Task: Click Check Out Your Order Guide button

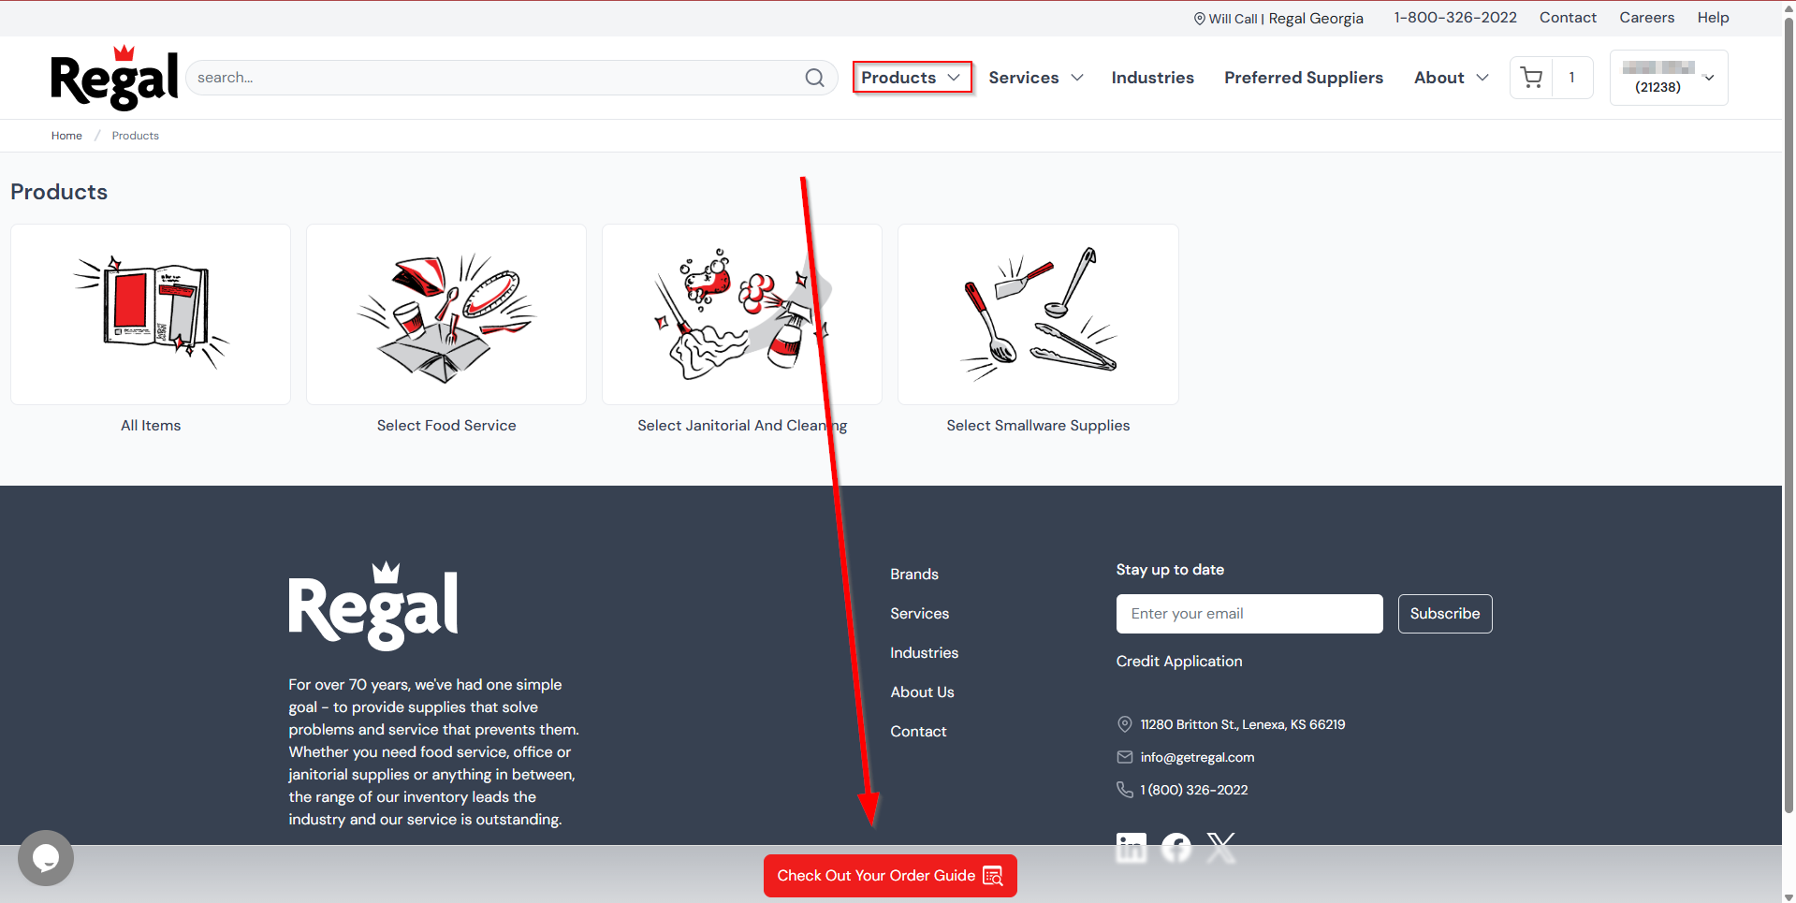Action: [x=890, y=876]
